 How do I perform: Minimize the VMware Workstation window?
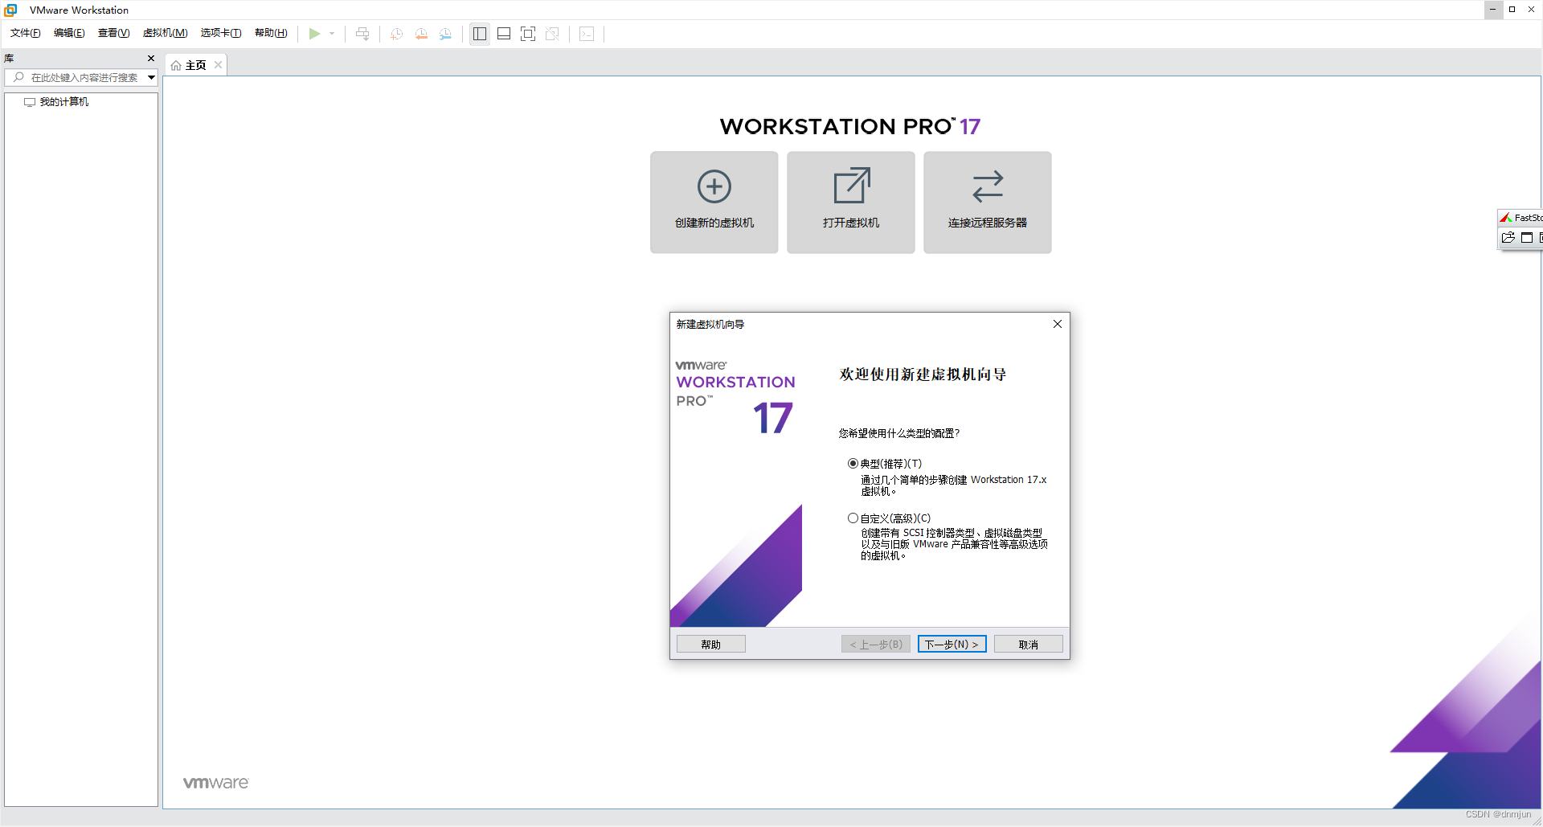pos(1493,10)
